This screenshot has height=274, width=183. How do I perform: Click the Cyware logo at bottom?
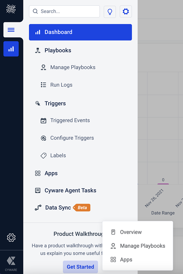pos(11,263)
